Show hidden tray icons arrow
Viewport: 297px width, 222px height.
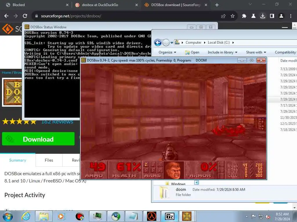(x=247, y=217)
